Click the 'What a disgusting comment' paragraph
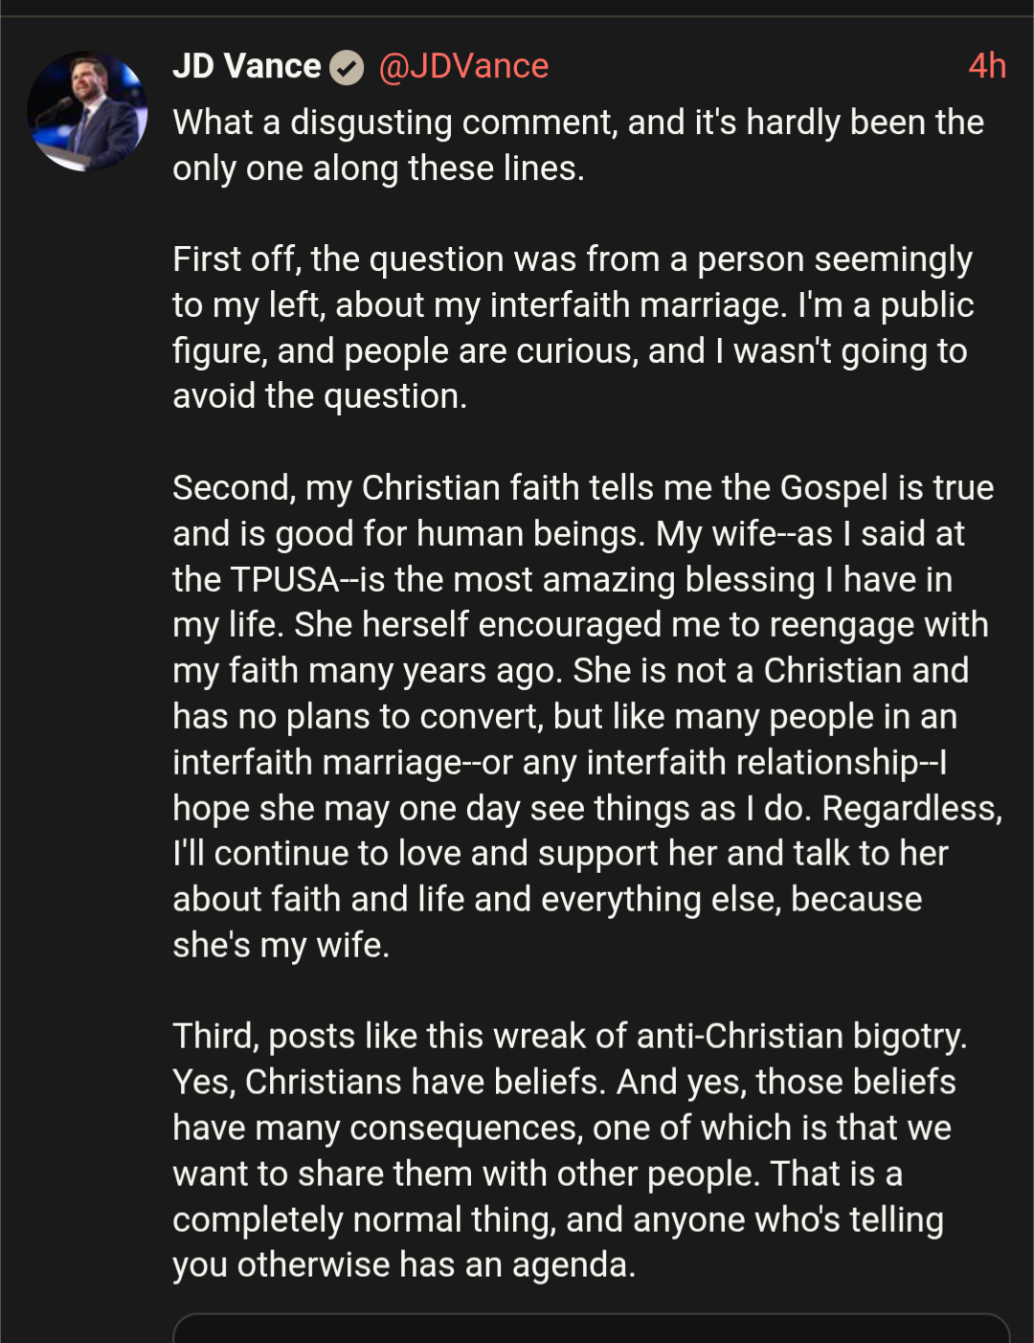1034x1343 pixels. pos(578,145)
